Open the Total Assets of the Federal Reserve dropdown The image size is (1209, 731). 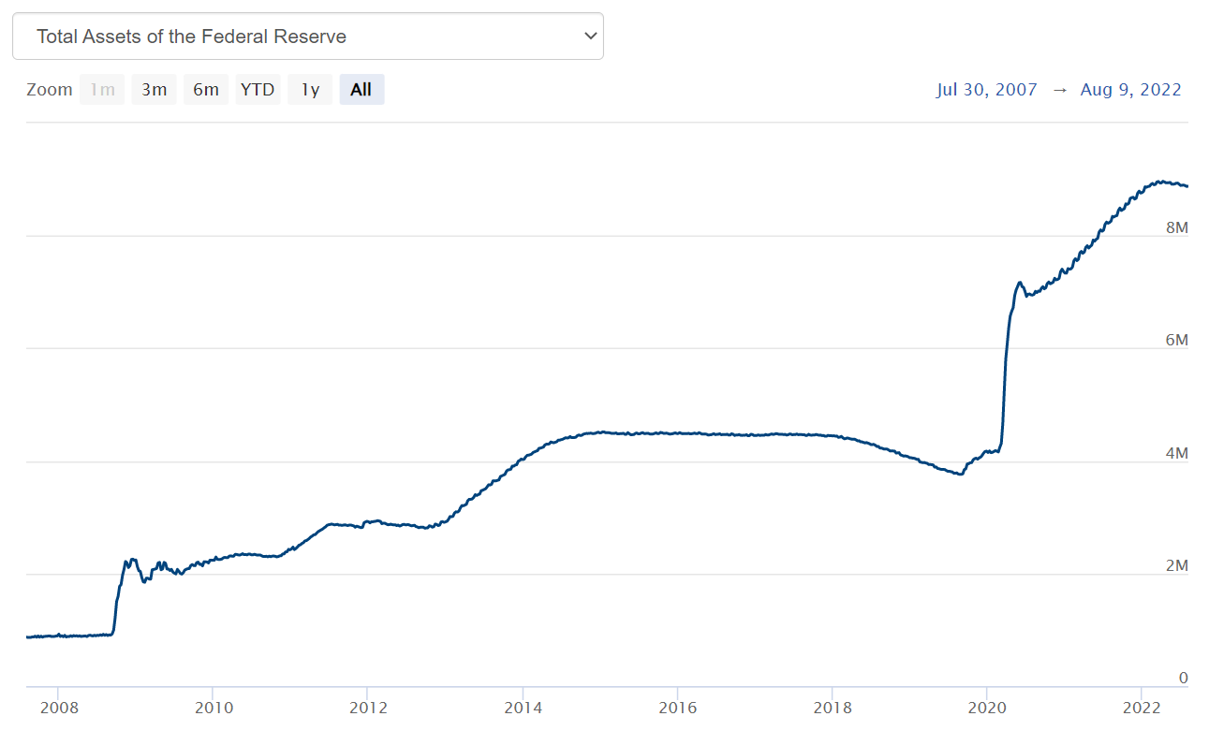307,36
